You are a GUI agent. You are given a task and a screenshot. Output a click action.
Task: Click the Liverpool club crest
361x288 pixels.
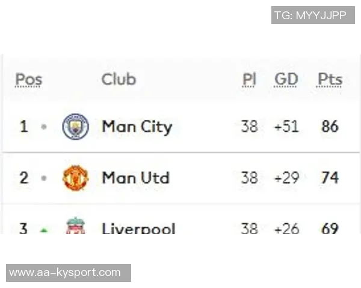tap(76, 227)
